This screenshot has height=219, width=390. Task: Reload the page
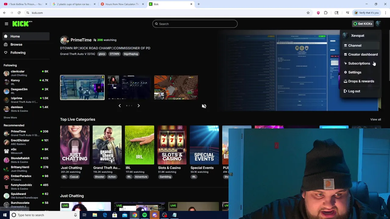pyautogui.click(x=19, y=13)
